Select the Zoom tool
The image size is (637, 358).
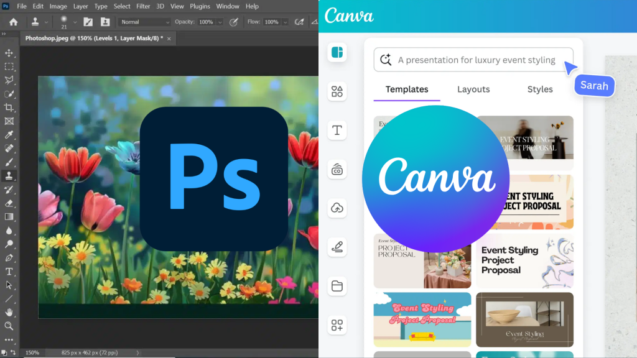9,326
